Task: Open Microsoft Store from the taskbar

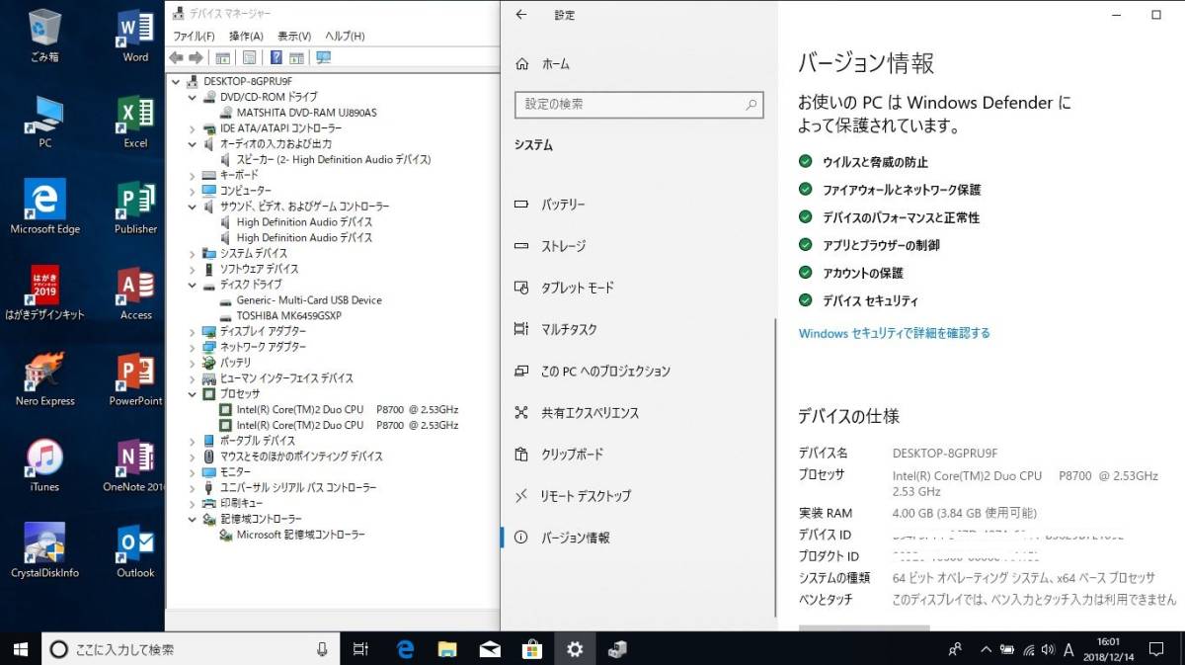Action: pyautogui.click(x=531, y=649)
